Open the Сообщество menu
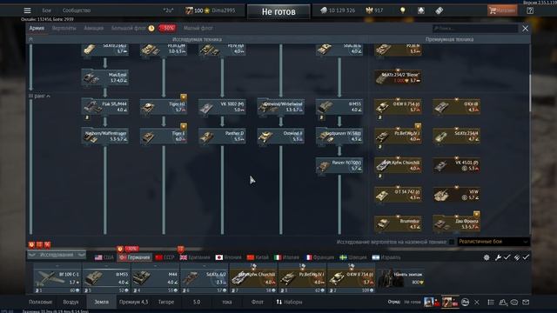 pos(77,10)
